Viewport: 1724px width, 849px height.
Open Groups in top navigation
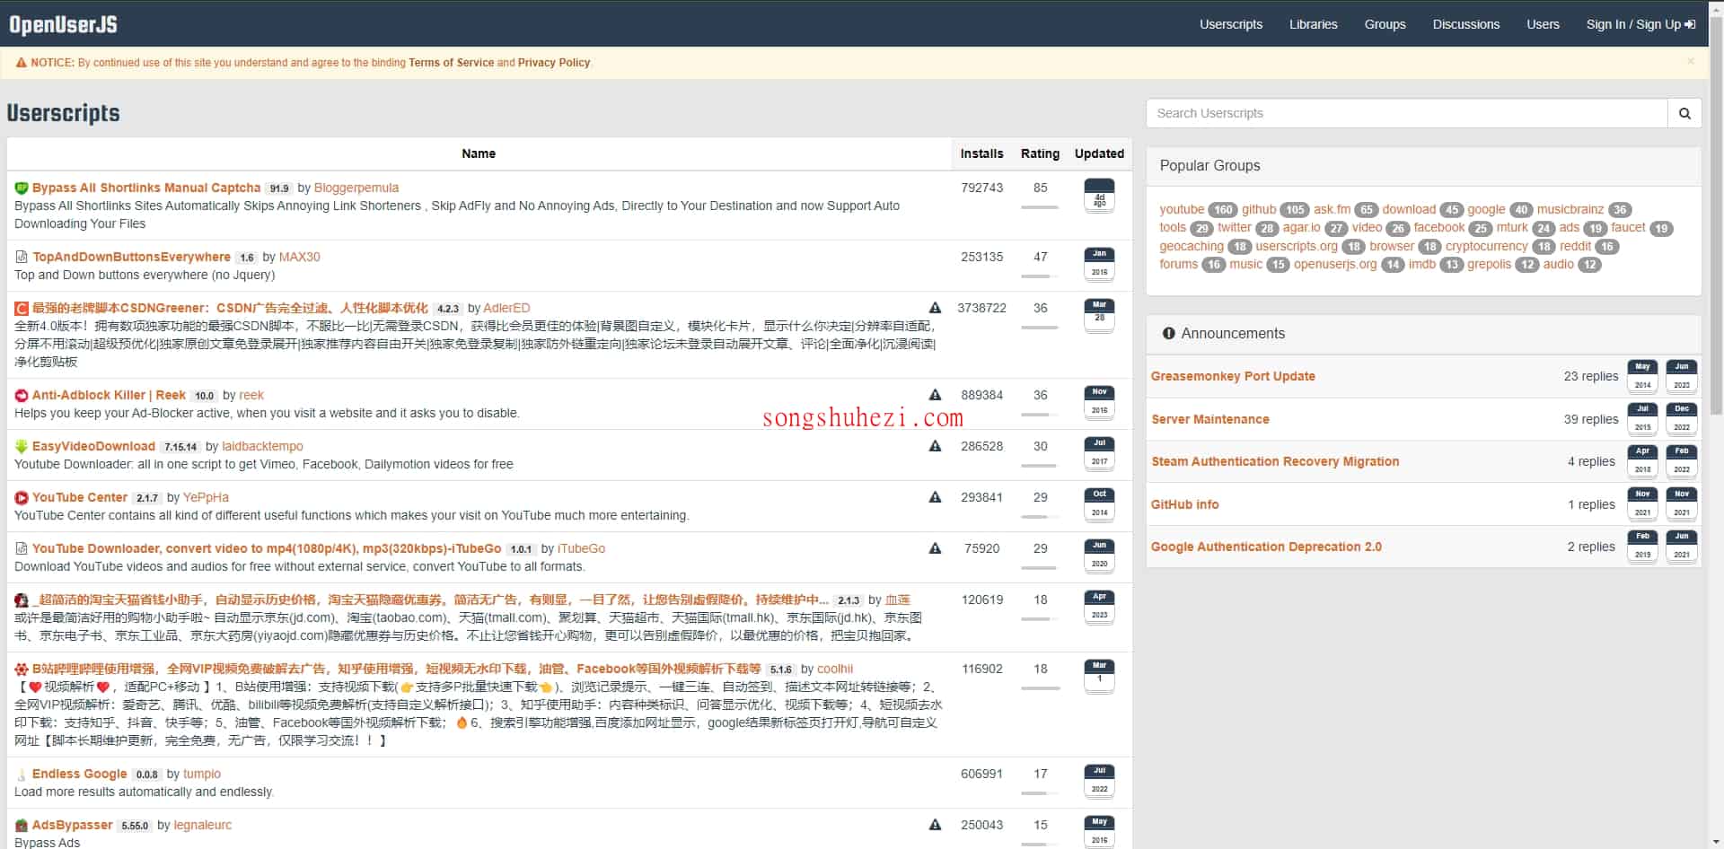pyautogui.click(x=1385, y=24)
